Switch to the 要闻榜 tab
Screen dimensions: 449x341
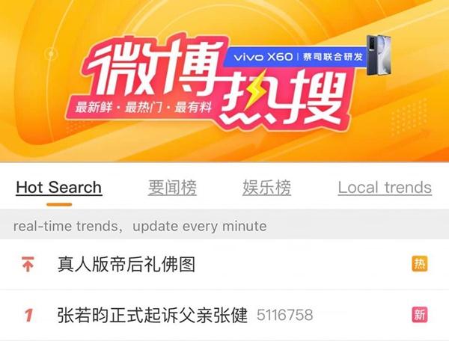pos(172,188)
